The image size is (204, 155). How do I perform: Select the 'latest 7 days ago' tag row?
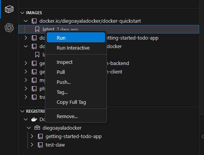[x=109, y=29]
